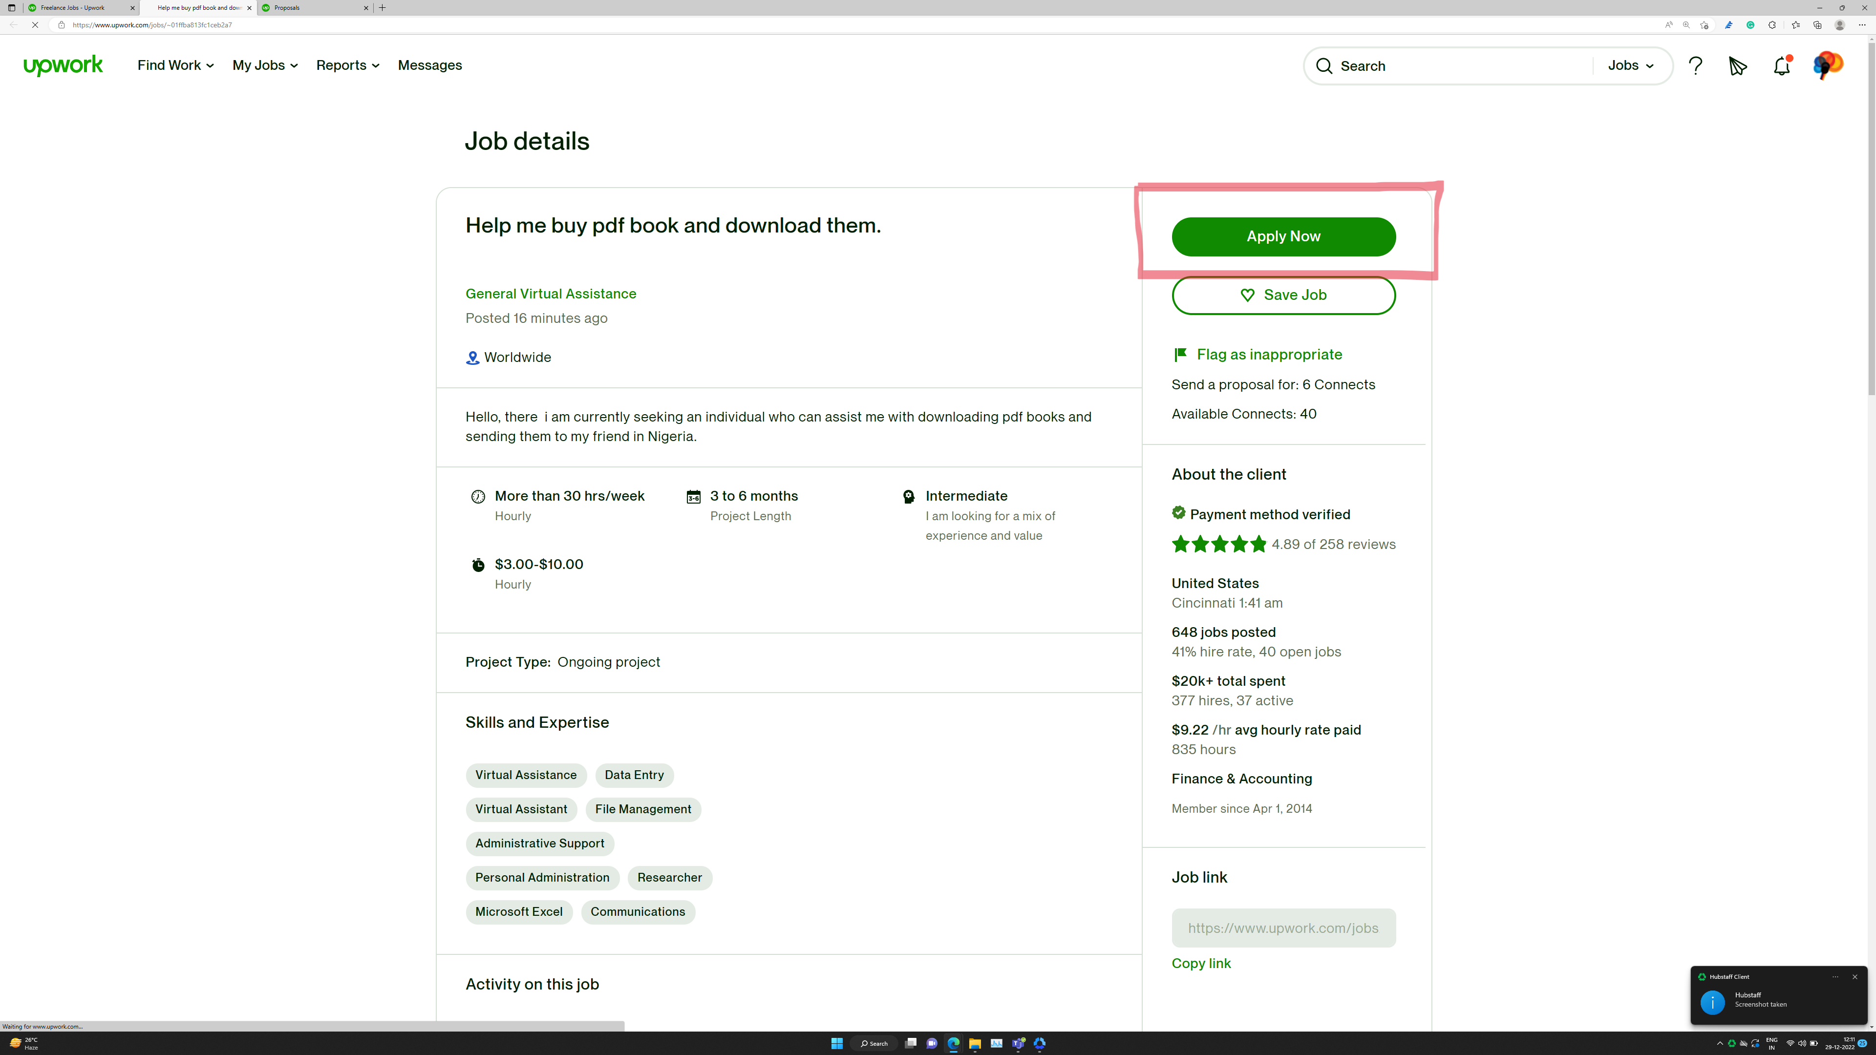Screen dimensions: 1876x1055
Task: Click the Researcher skill tag
Action: tap(669, 878)
